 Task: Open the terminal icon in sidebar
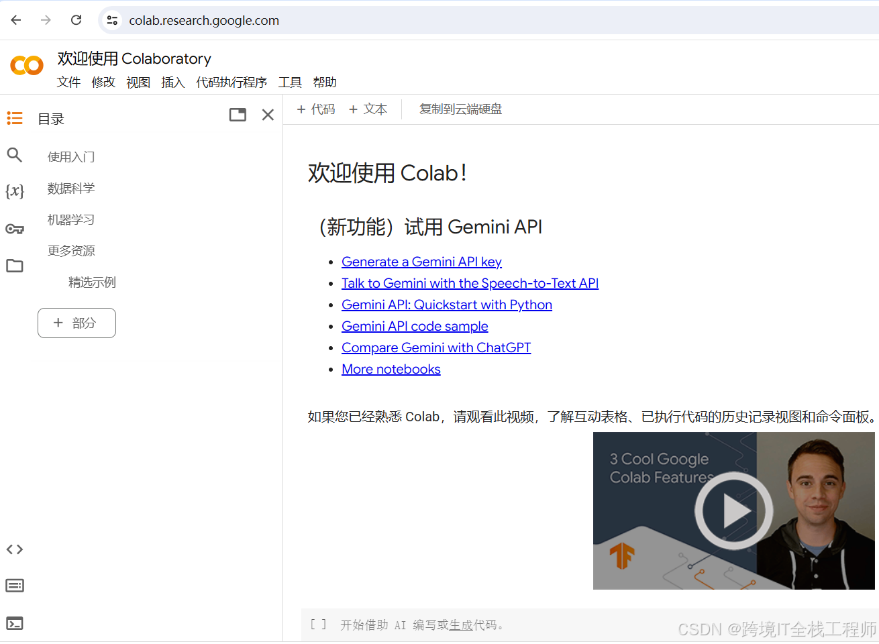coord(15,623)
